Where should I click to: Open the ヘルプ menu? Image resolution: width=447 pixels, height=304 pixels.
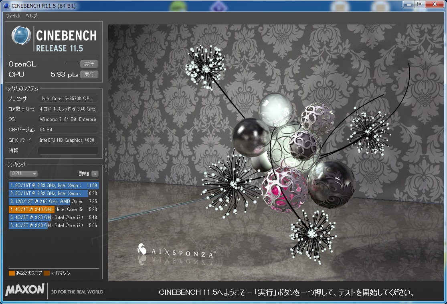pos(31,16)
